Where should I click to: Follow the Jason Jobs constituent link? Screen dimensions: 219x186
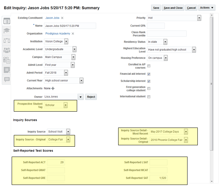click(52, 18)
